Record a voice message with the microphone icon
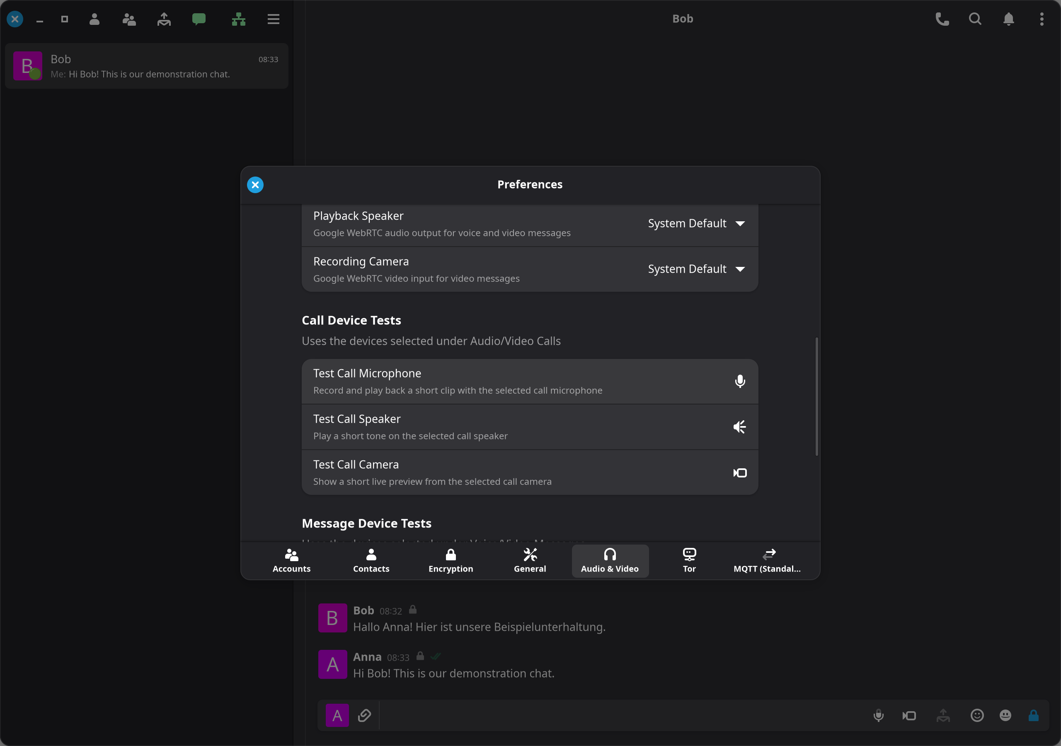Image resolution: width=1061 pixels, height=746 pixels. [x=879, y=715]
